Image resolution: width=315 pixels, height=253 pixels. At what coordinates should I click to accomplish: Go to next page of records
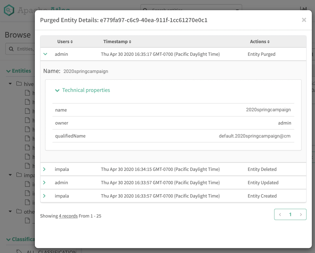[x=301, y=215]
